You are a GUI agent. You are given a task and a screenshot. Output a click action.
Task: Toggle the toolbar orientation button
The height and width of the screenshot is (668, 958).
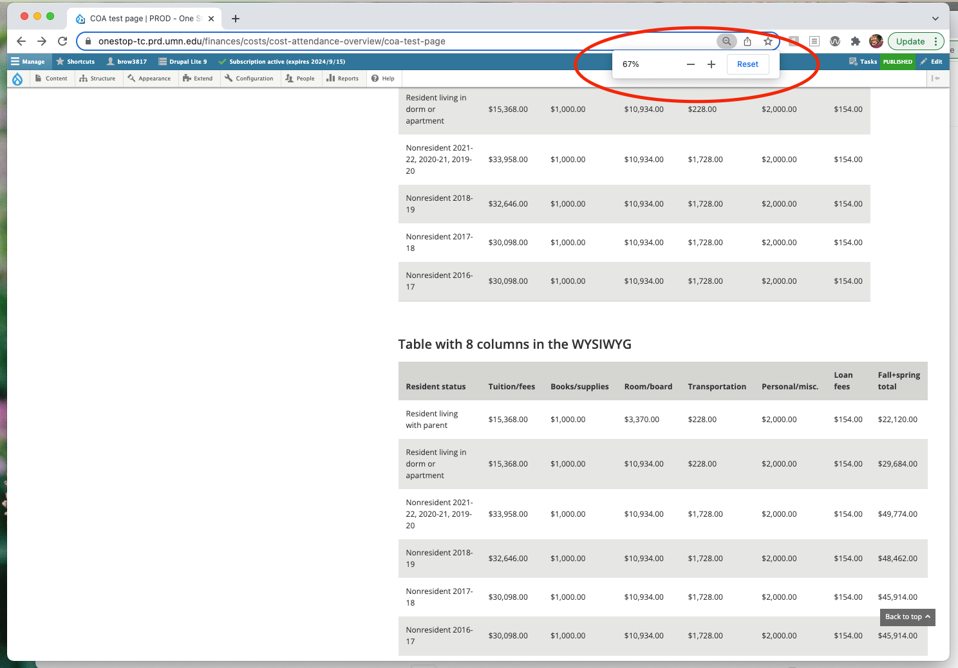point(935,79)
